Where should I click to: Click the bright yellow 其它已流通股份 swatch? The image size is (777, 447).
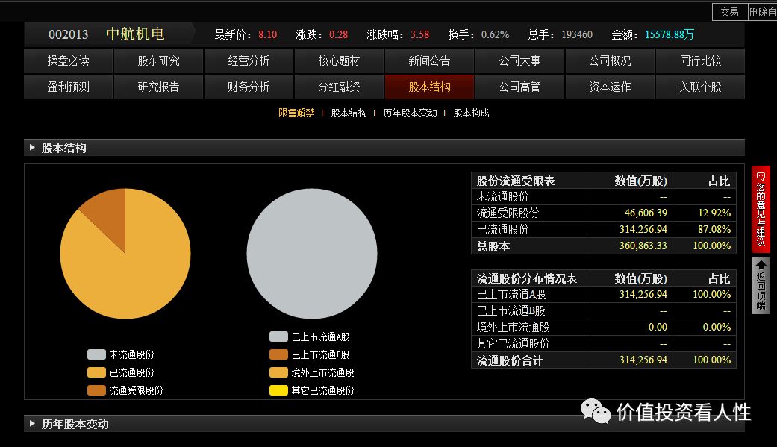[x=278, y=390]
